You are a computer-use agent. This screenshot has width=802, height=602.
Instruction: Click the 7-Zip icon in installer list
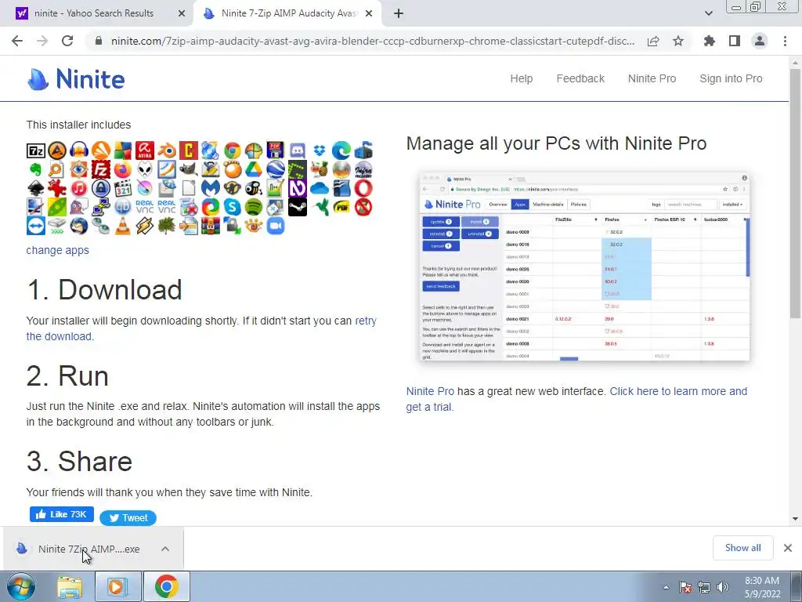coord(36,150)
